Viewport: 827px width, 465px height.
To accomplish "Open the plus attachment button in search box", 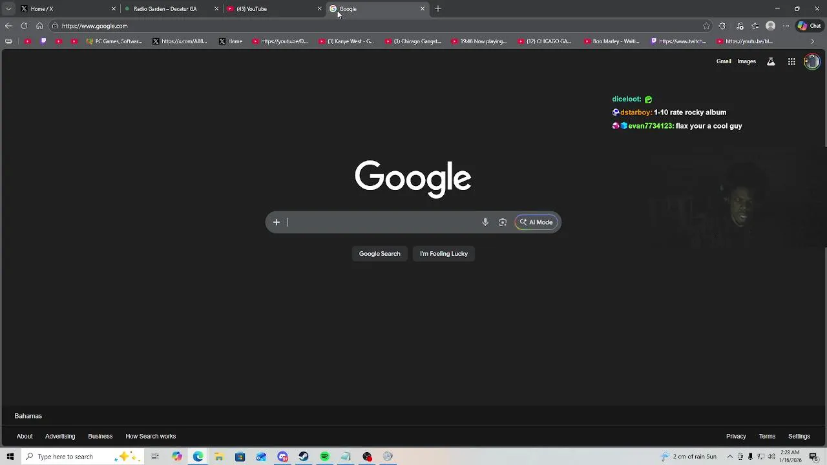I will [277, 222].
